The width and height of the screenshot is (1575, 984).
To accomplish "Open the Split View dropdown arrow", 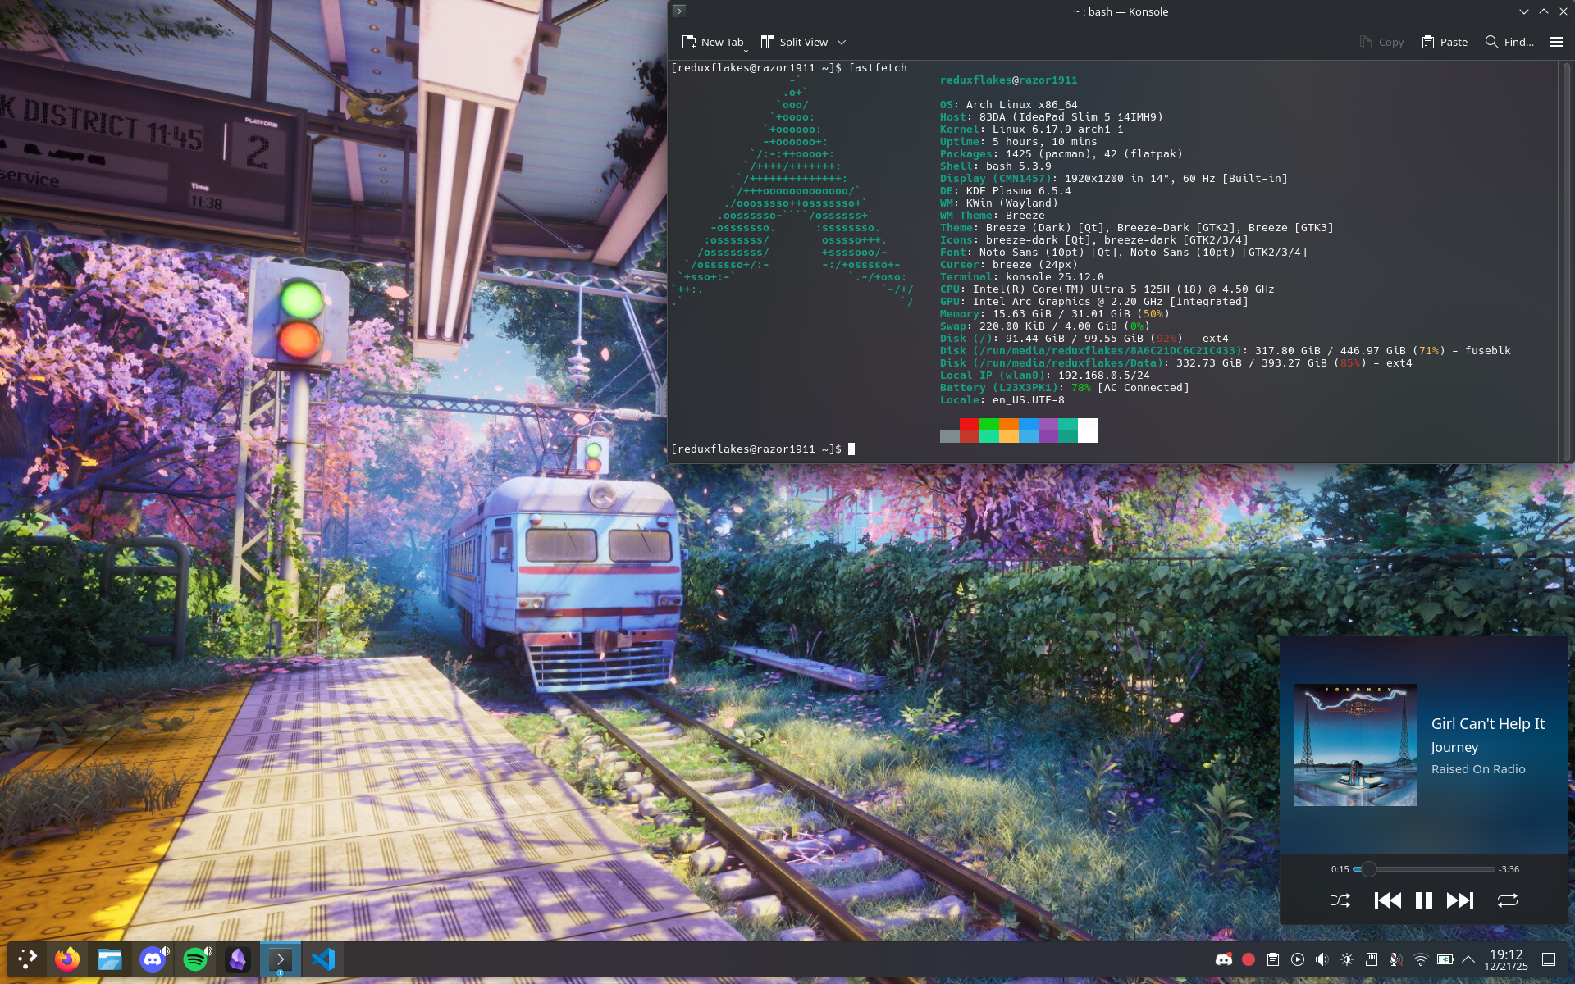I will click(x=840, y=42).
